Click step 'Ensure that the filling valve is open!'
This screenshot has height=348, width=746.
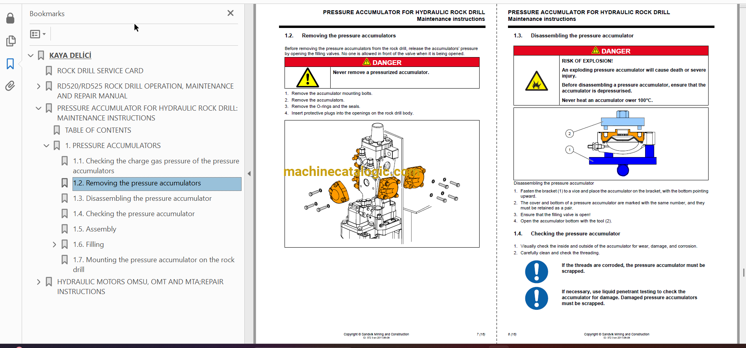(x=555, y=215)
